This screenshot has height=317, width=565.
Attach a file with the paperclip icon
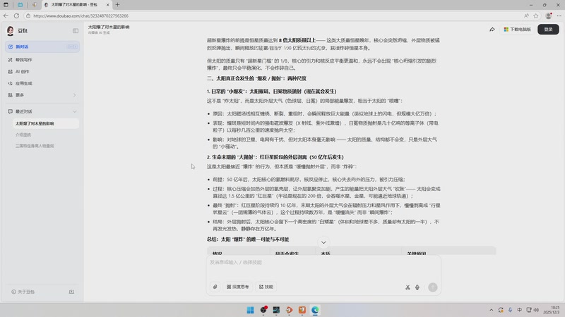[x=215, y=287]
